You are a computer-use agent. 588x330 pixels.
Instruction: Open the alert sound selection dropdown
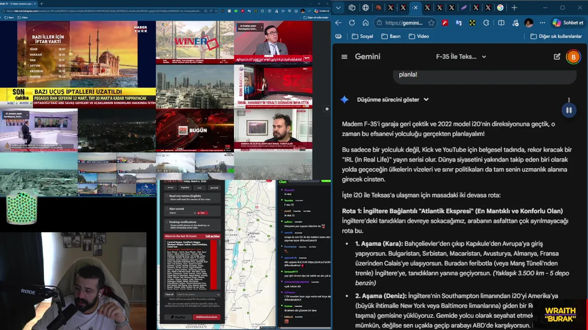[182, 213]
